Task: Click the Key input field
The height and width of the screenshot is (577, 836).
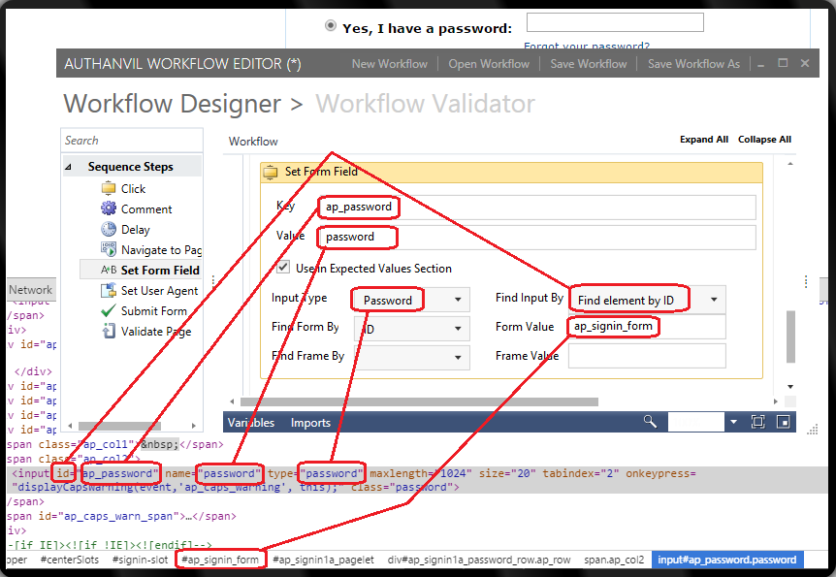Action: tap(537, 207)
